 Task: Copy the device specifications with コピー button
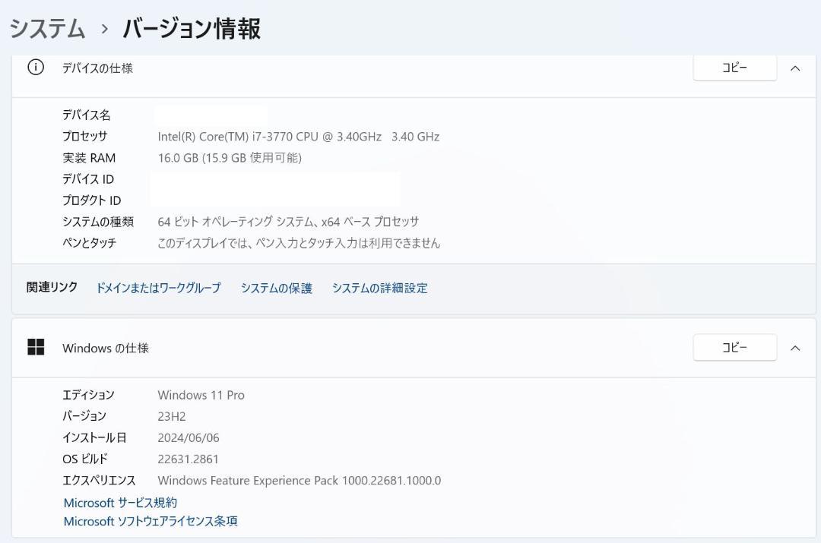(734, 68)
